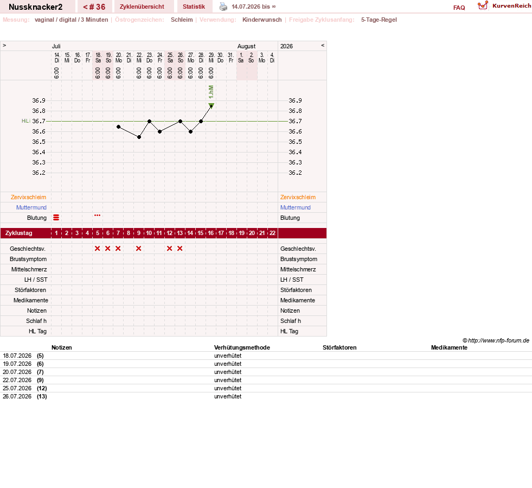Click the 'vaginal / digital / 3 Minuten' text
This screenshot has width=532, height=488.
[x=71, y=20]
